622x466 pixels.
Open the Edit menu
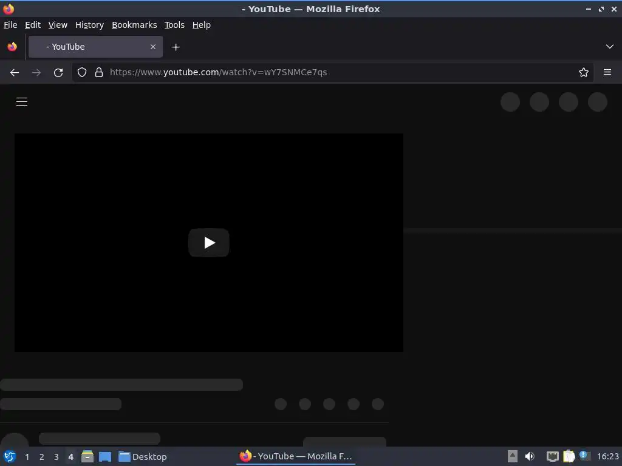[x=33, y=25]
